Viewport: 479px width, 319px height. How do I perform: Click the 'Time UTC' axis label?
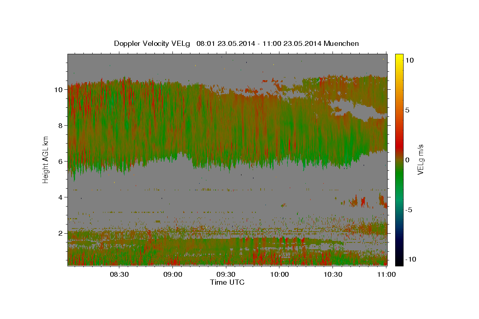(x=227, y=282)
